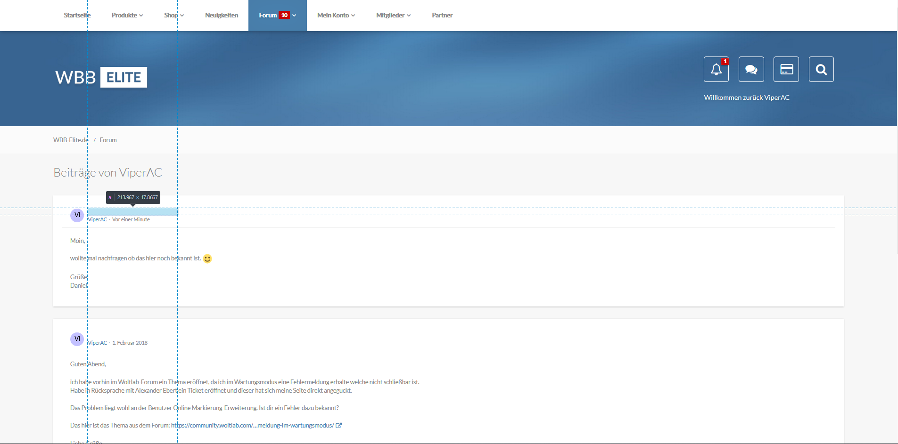Screen dimensions: 898x444
Task: Expand the Mitglieder dropdown menu
Action: coord(393,16)
